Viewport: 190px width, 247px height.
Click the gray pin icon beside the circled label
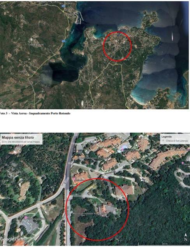point(72,212)
